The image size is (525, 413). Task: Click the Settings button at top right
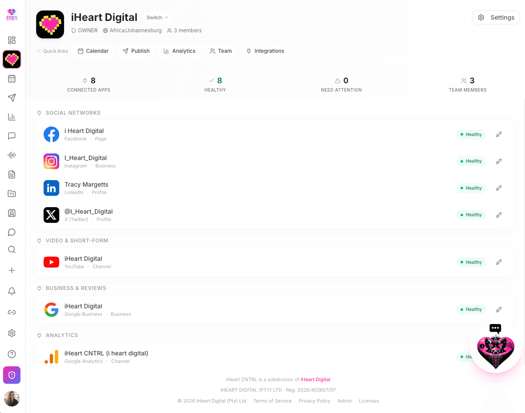(x=496, y=17)
